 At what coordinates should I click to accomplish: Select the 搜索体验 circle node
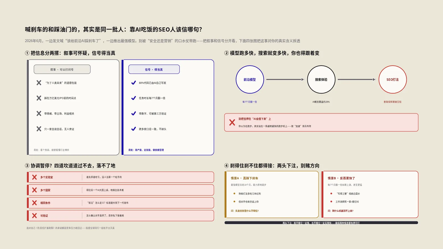(321, 79)
